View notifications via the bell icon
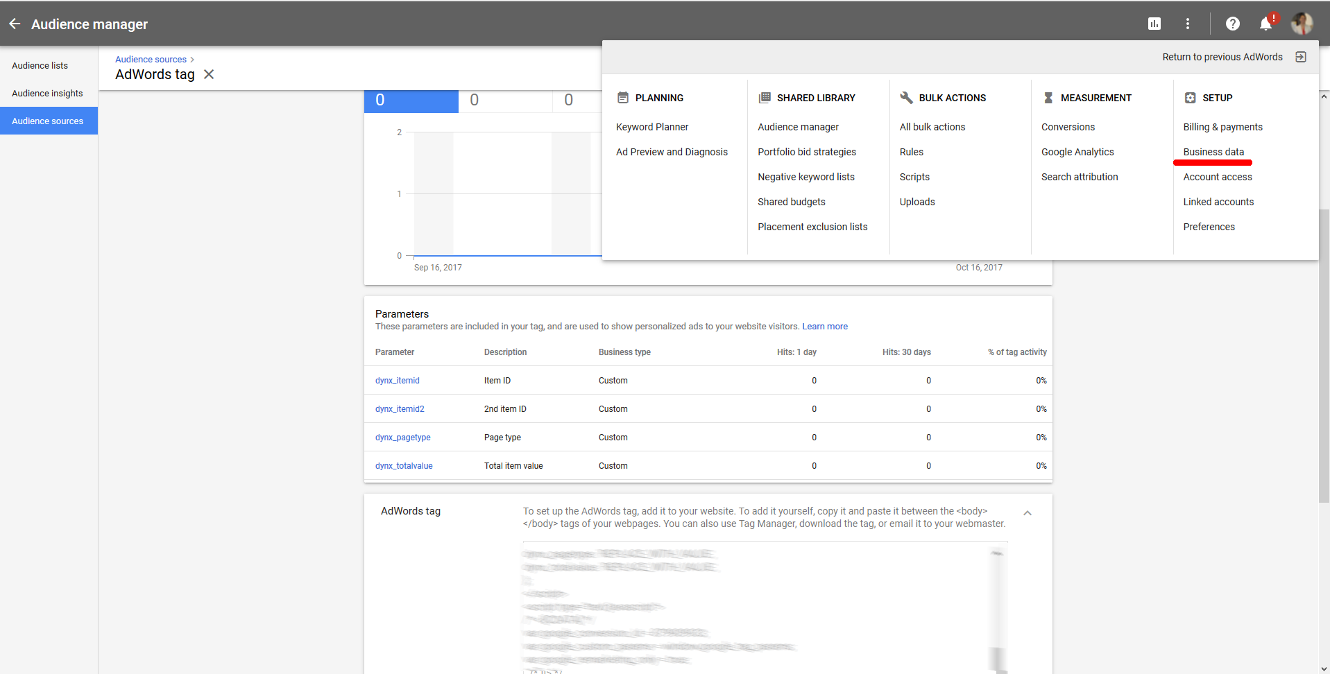Viewport: 1330px width, 674px height. [1265, 23]
